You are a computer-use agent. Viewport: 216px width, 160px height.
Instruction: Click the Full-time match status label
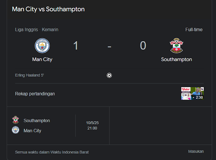(x=194, y=29)
